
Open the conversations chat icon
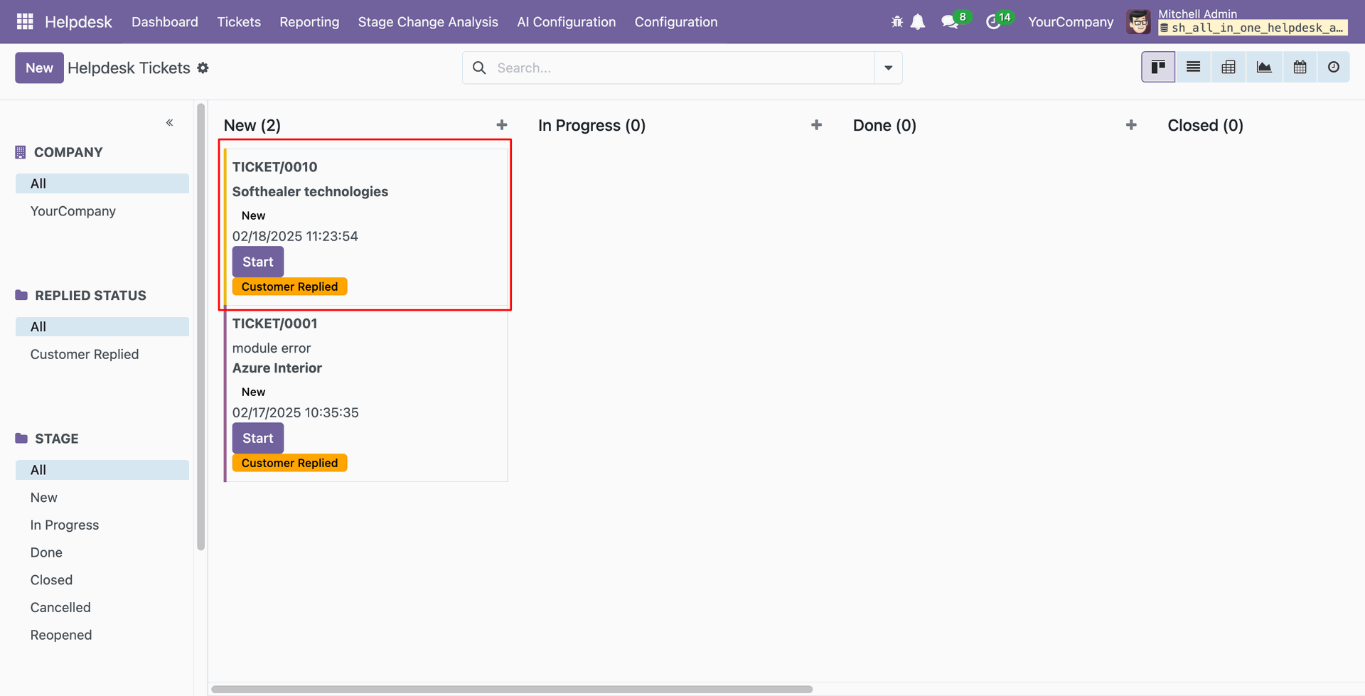949,22
